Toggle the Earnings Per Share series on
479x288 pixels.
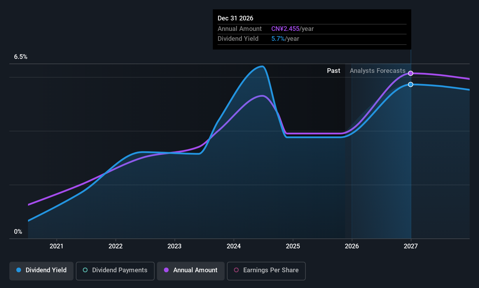coord(266,271)
